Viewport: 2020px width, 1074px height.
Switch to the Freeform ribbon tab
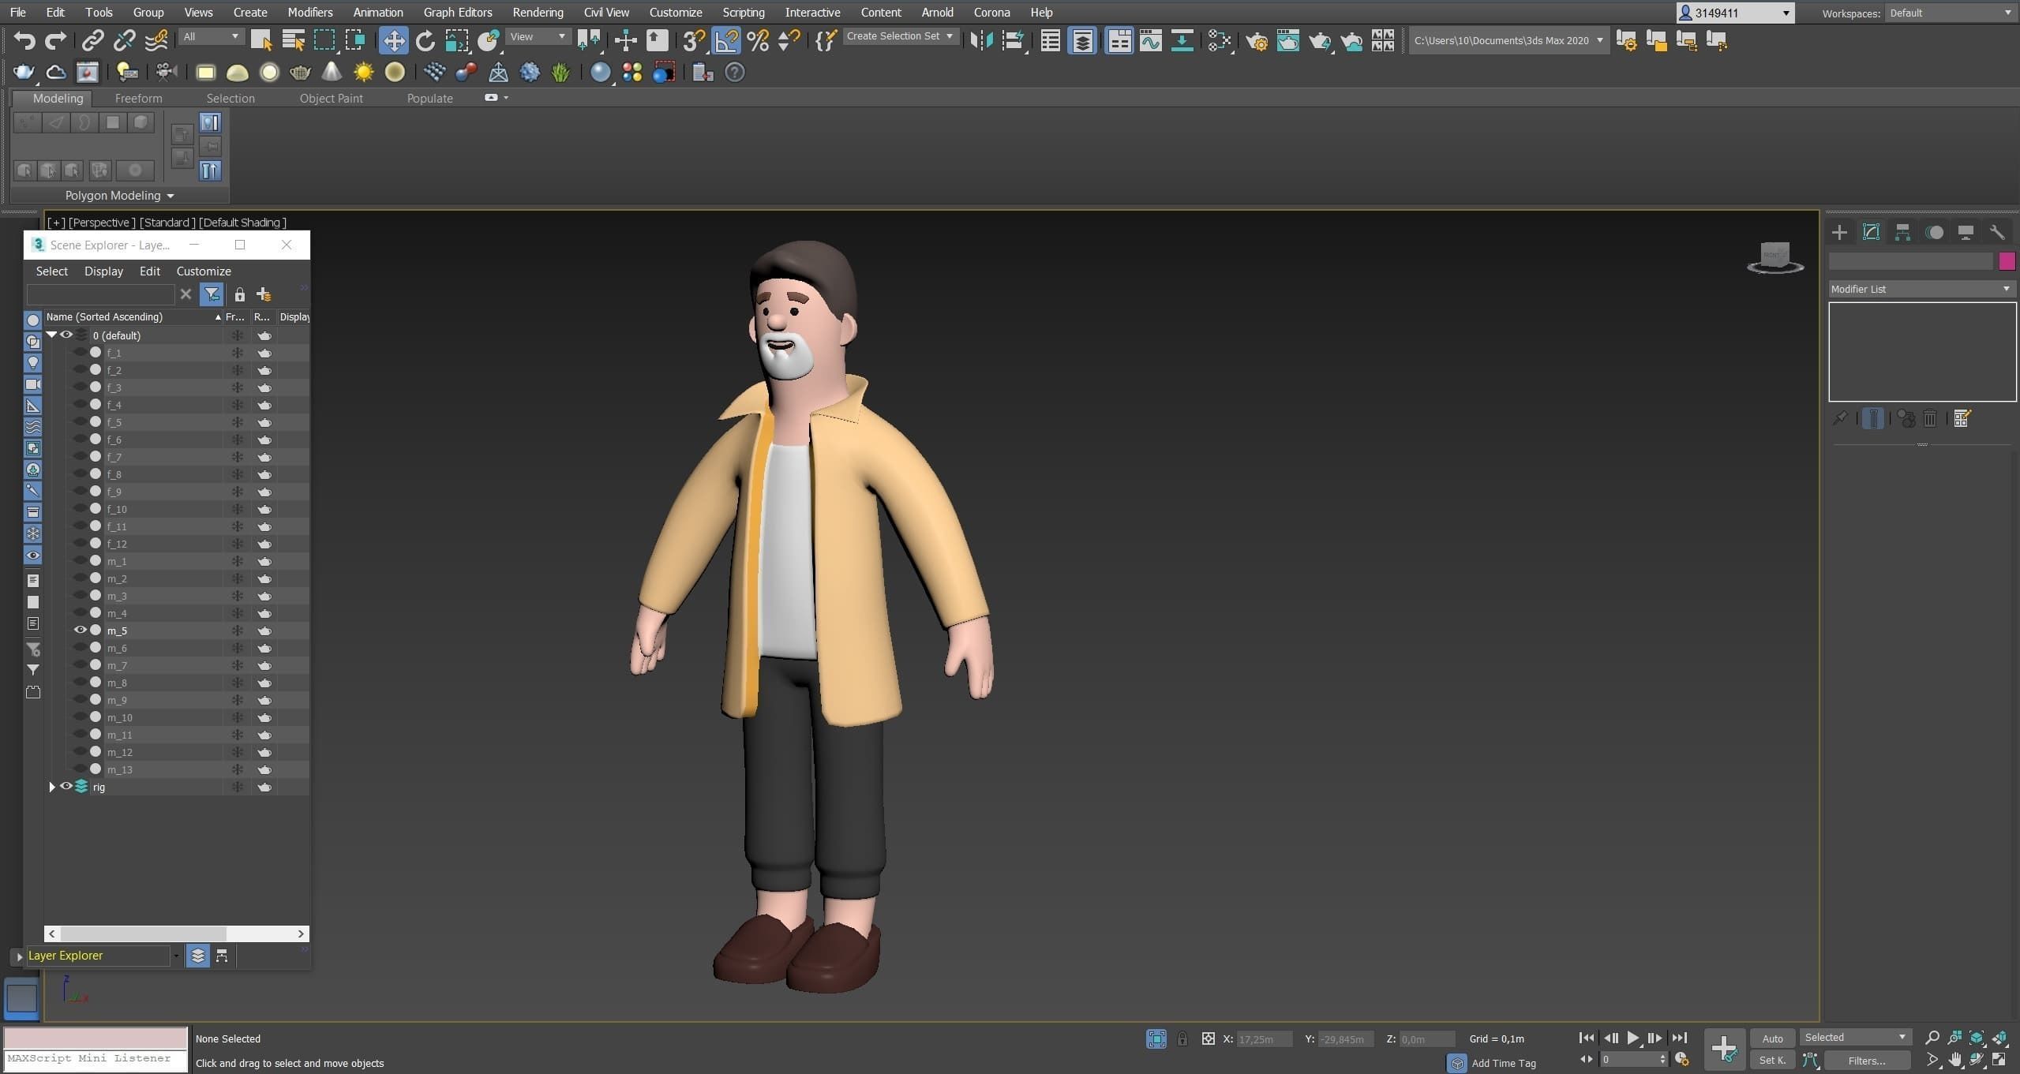138,99
